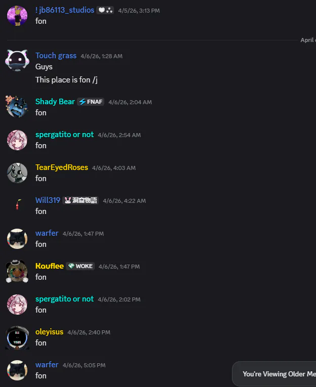Click the first spergatito or not username
This screenshot has width=316, height=387.
64,135
